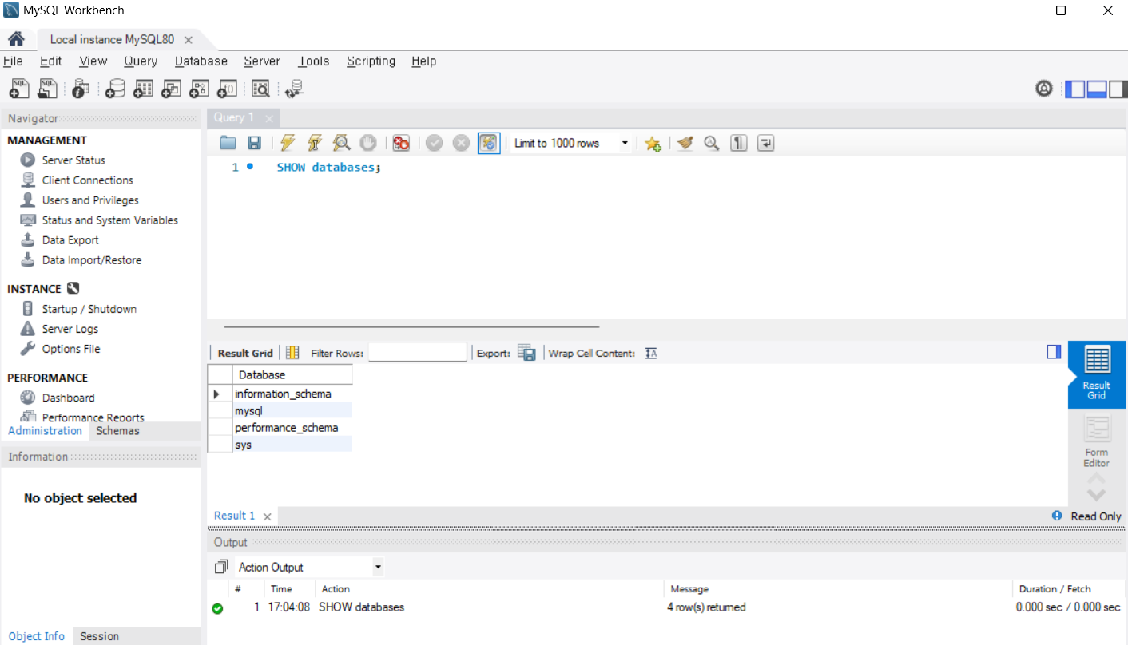Toggle auto-commit mode button

coord(489,143)
